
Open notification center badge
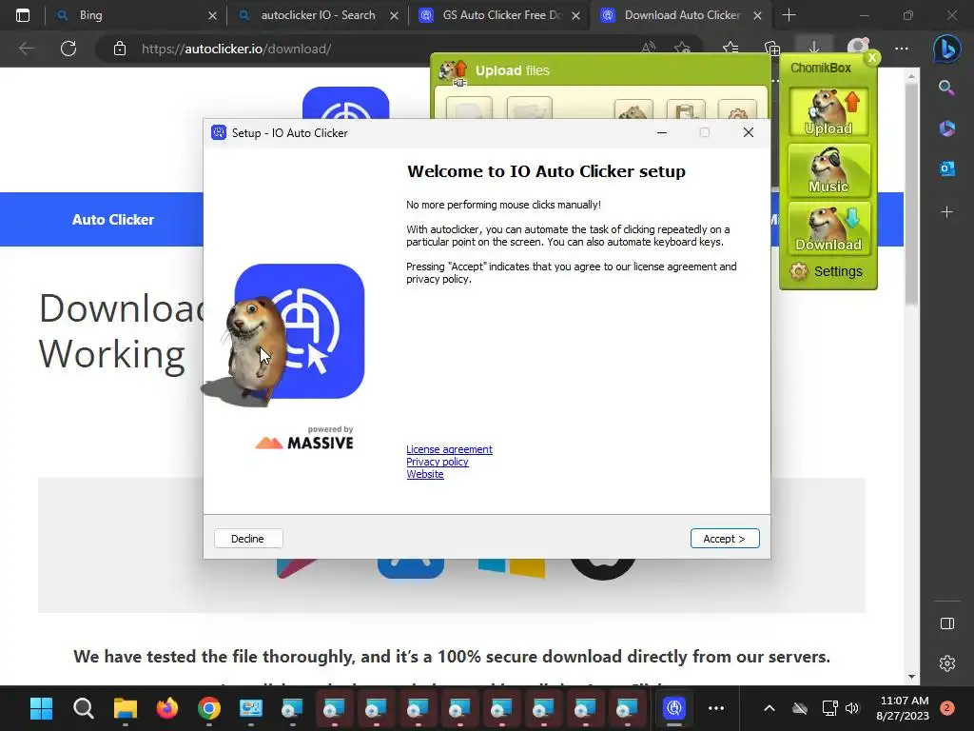(x=946, y=708)
